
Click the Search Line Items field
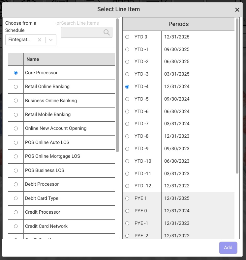coord(82,32)
